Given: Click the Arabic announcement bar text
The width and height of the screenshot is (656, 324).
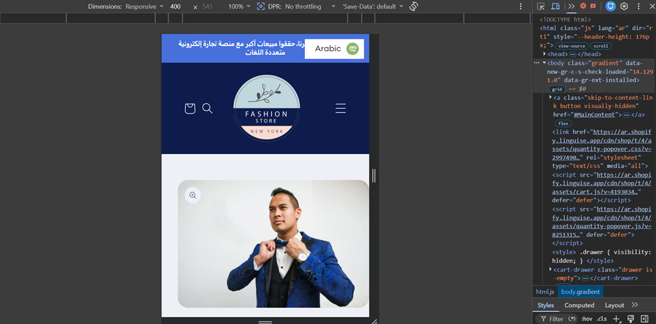Looking at the screenshot, I should pyautogui.click(x=241, y=48).
